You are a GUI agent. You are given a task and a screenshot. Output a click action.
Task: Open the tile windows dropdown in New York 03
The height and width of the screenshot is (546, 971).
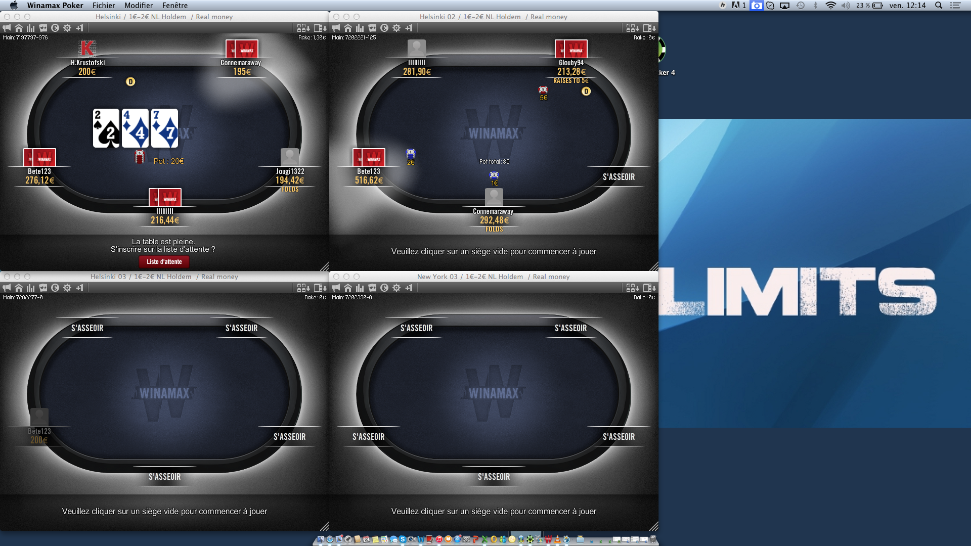pos(633,288)
